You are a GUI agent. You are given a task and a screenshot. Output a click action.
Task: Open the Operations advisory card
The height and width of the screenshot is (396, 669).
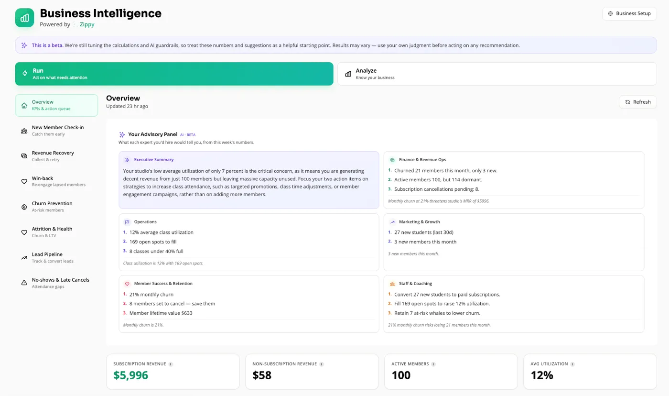tap(249, 242)
